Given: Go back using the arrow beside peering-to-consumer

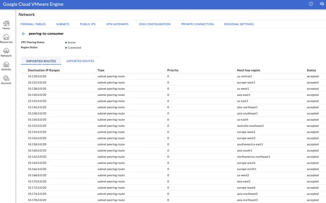Looking at the screenshot, I should tap(24, 34).
